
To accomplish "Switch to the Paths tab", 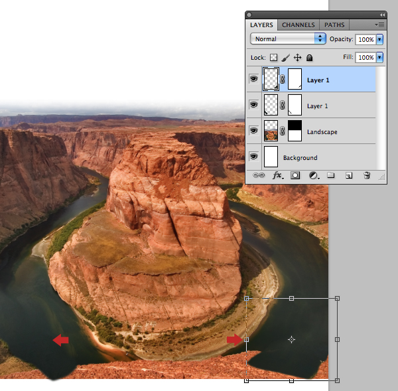I will click(334, 25).
